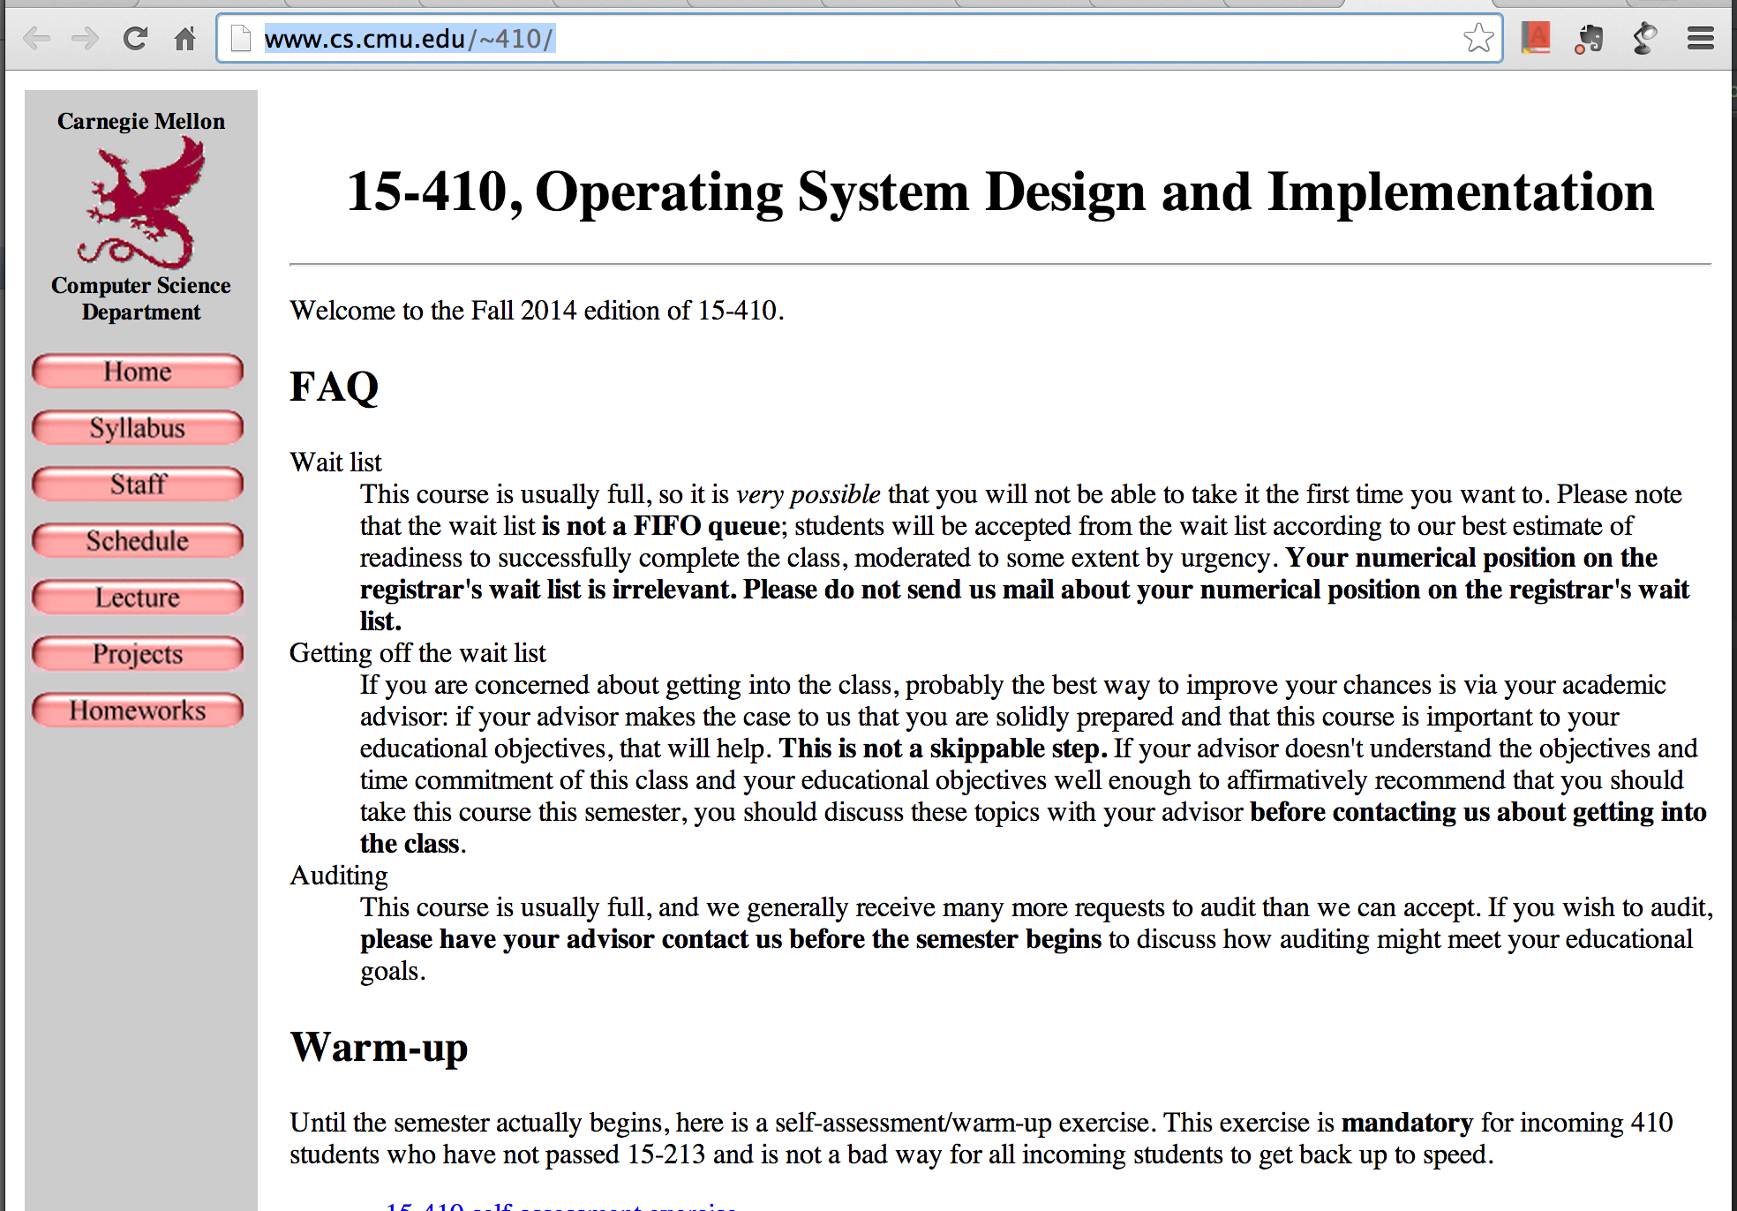Go to the browser home page
This screenshot has height=1211, width=1737.
coord(184,39)
